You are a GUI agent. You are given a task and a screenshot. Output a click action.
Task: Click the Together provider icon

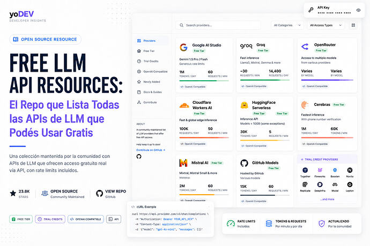[x=305, y=170]
